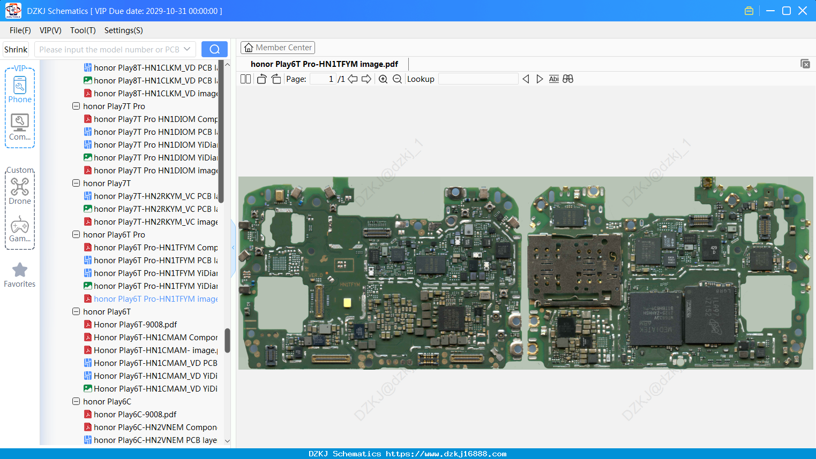Focus the Lookup search field
The width and height of the screenshot is (816, 459).
coord(478,79)
